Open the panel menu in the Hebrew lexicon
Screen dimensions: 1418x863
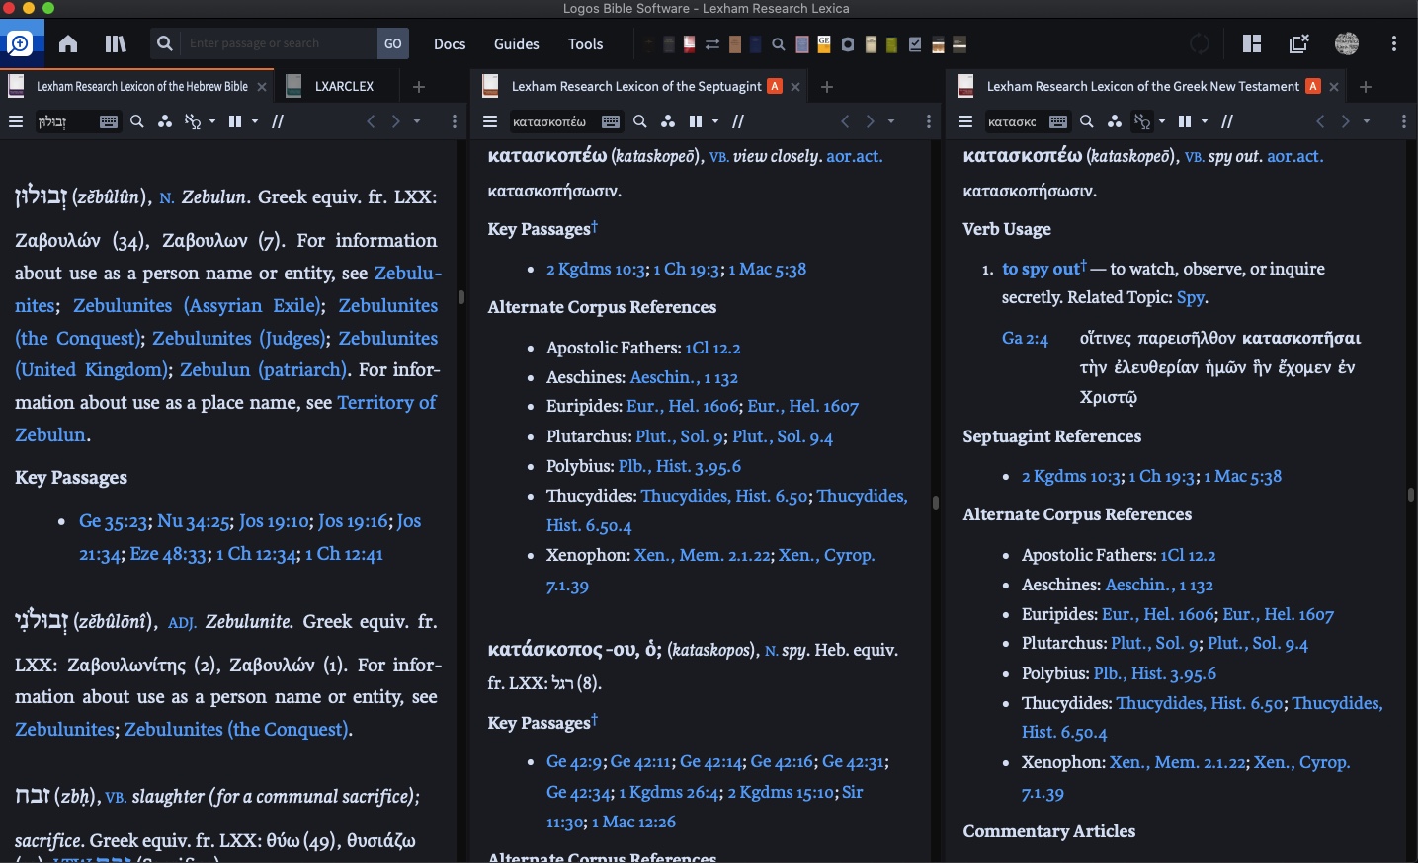click(16, 121)
